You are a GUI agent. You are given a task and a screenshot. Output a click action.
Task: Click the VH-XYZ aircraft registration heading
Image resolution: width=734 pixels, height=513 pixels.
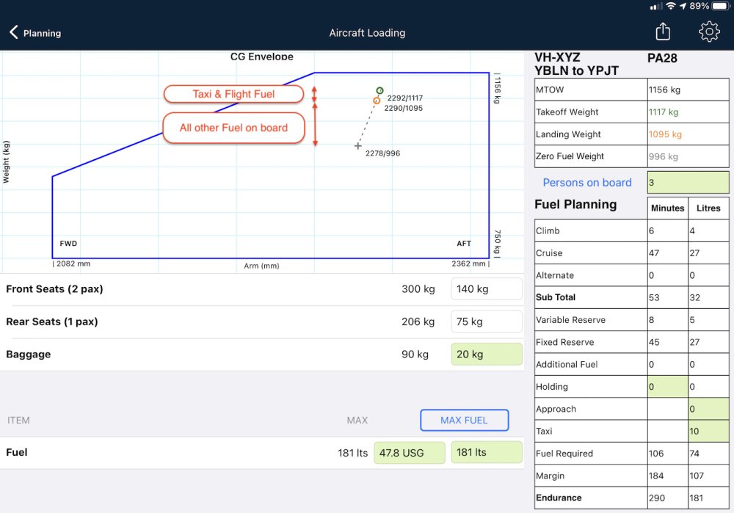point(557,57)
